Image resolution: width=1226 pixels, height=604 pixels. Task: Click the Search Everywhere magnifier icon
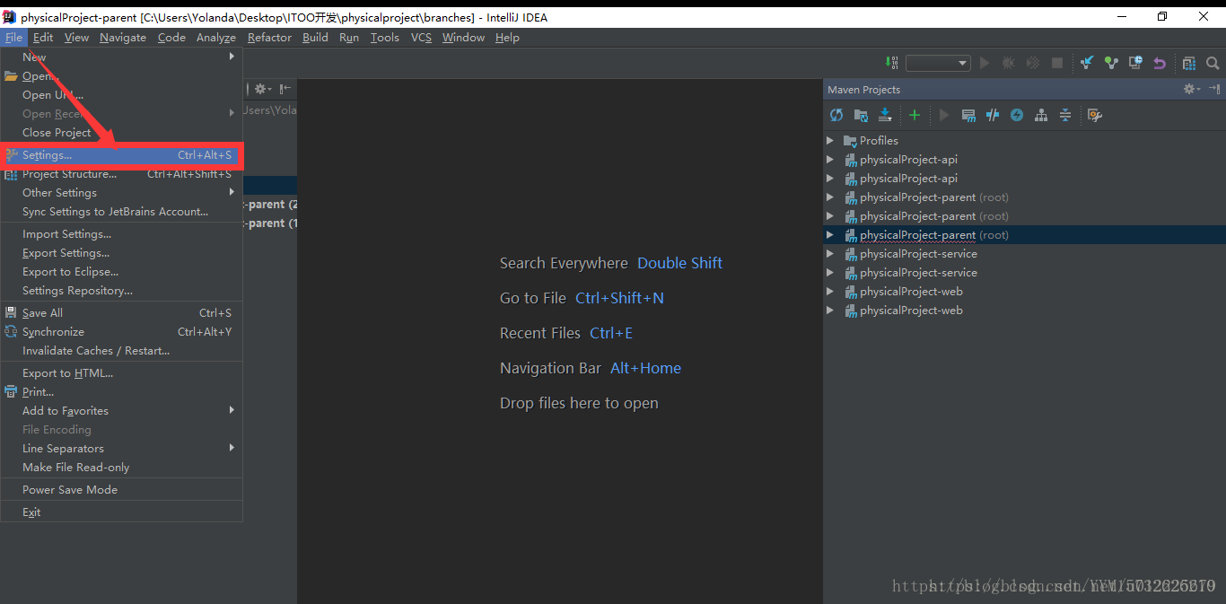pyautogui.click(x=1213, y=63)
